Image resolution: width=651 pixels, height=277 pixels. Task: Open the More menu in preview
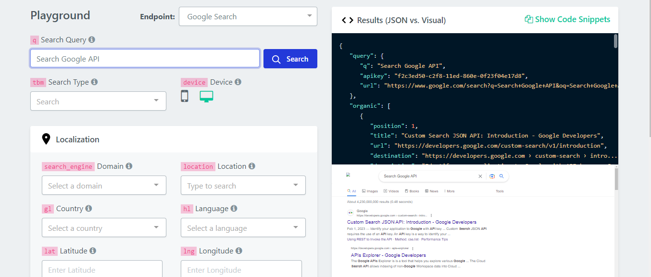point(450,191)
